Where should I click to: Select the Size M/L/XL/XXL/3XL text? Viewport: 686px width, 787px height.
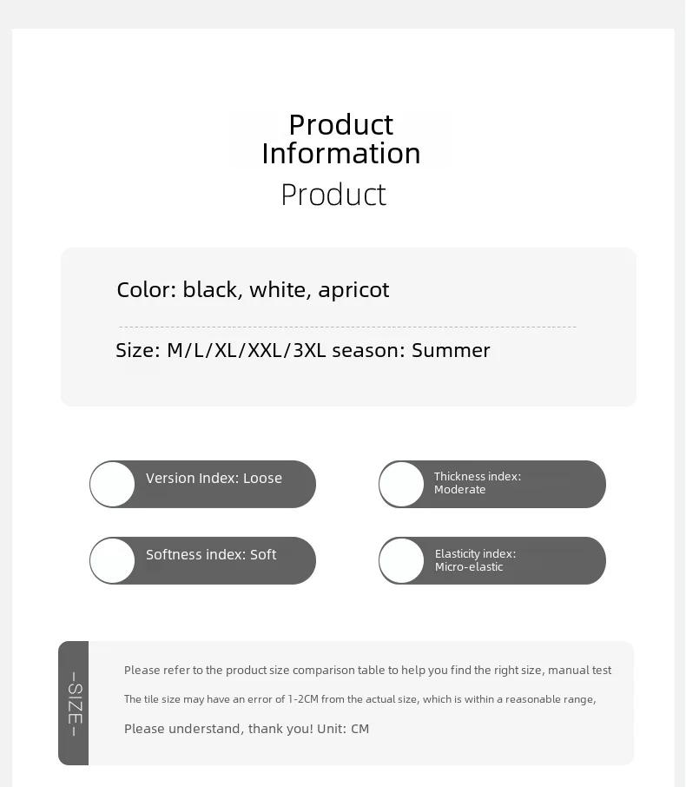[x=221, y=350]
